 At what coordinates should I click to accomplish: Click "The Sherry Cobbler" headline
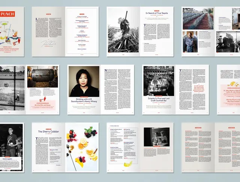pos(48,132)
